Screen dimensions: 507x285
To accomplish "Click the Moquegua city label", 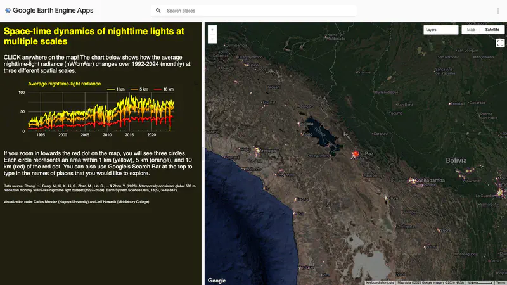I will (286, 175).
